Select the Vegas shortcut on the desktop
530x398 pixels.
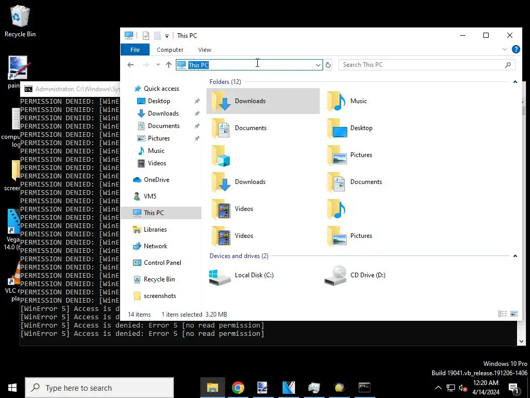13,230
